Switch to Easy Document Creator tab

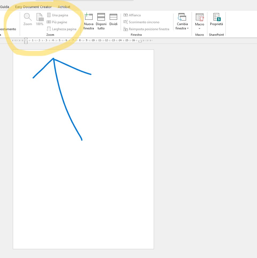tap(33, 7)
